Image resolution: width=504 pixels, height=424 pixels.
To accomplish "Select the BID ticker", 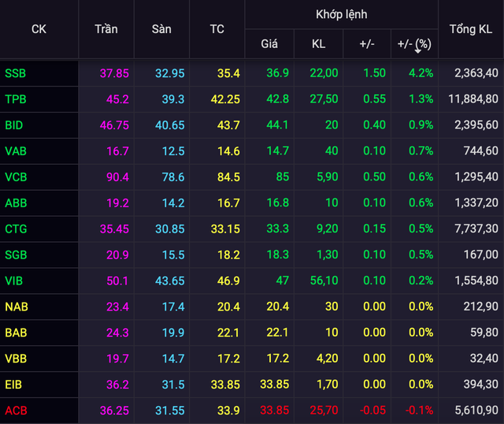I will (14, 125).
